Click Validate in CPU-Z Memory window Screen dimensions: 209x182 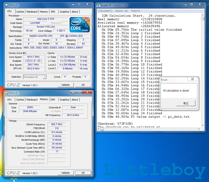click(65, 173)
